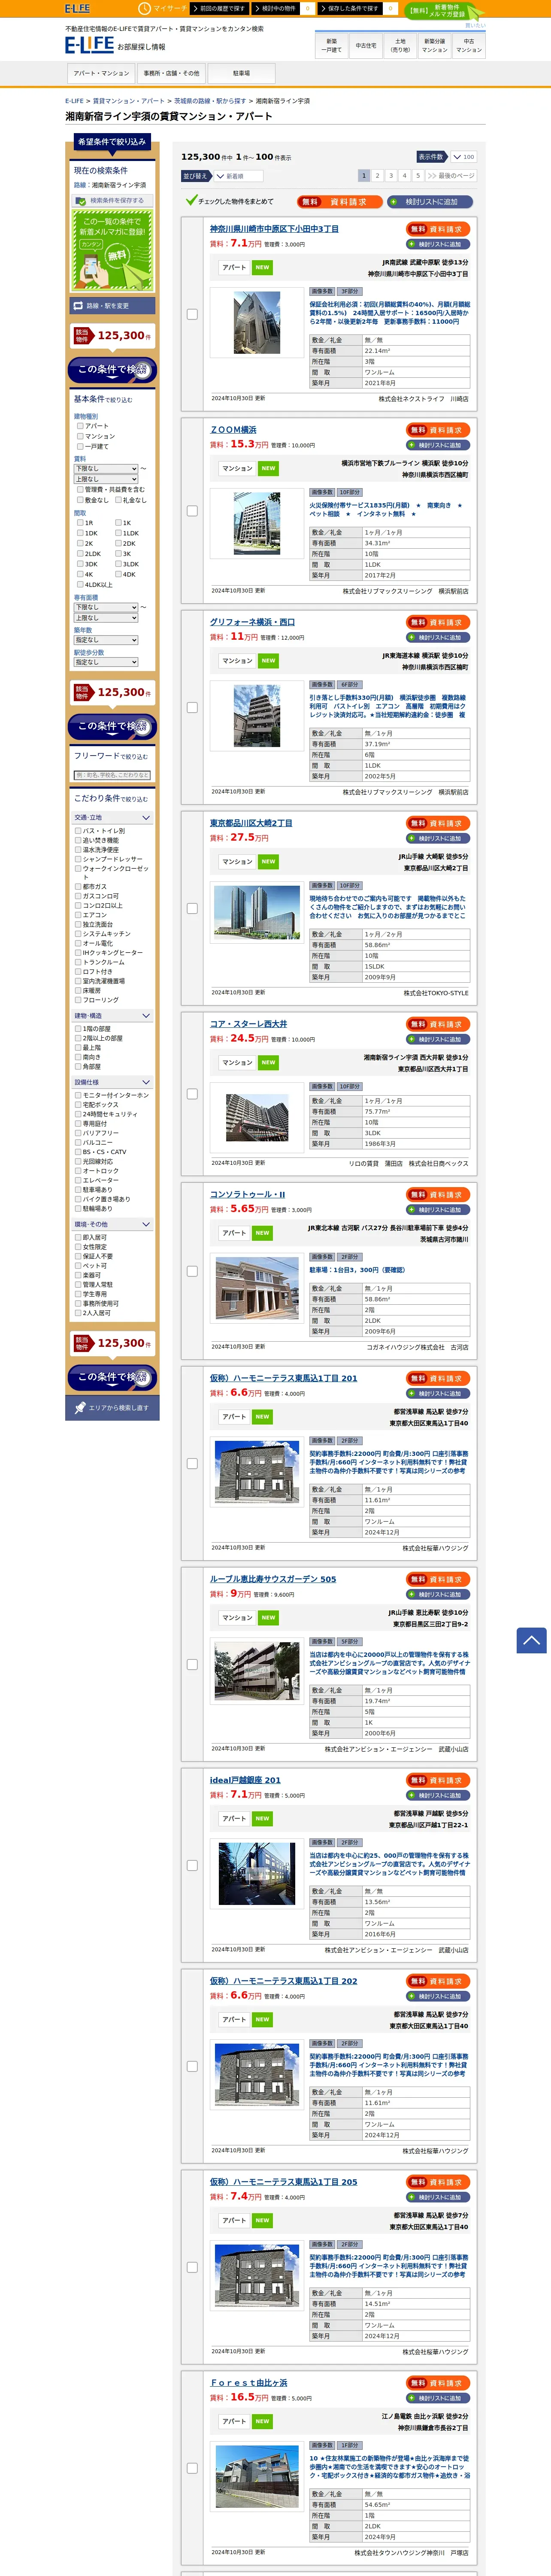Viewport: 551px width, 2576px height.
Task: Add コンソラトゥール・II to 検討リスト
Action: (x=438, y=1210)
